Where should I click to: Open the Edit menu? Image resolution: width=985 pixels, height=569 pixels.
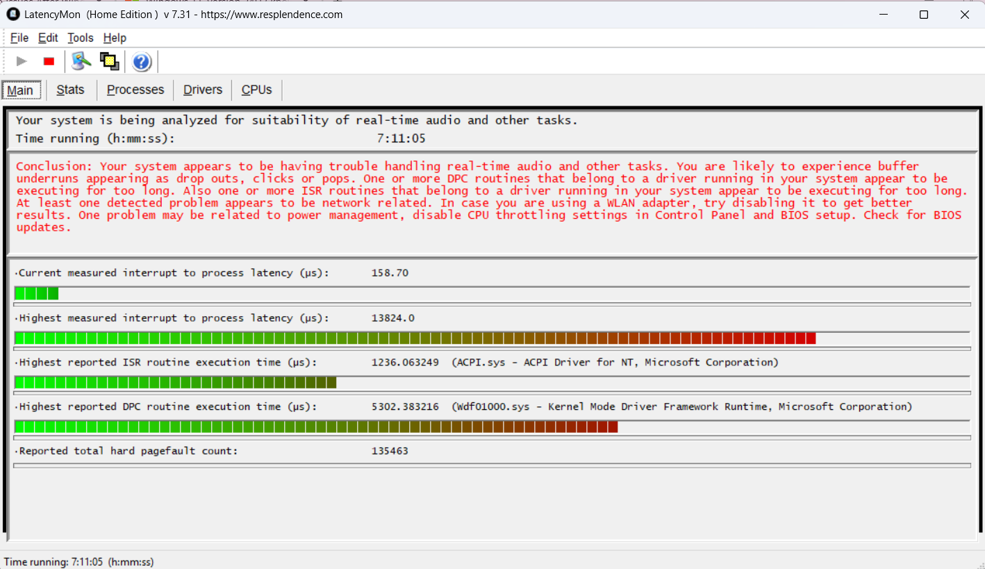48,38
